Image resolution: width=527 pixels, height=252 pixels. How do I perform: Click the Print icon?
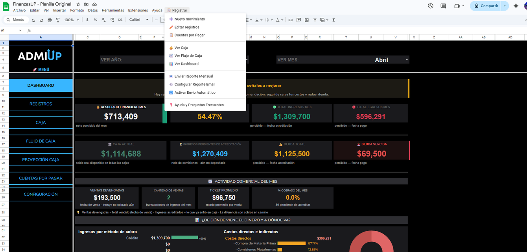pos(50,20)
